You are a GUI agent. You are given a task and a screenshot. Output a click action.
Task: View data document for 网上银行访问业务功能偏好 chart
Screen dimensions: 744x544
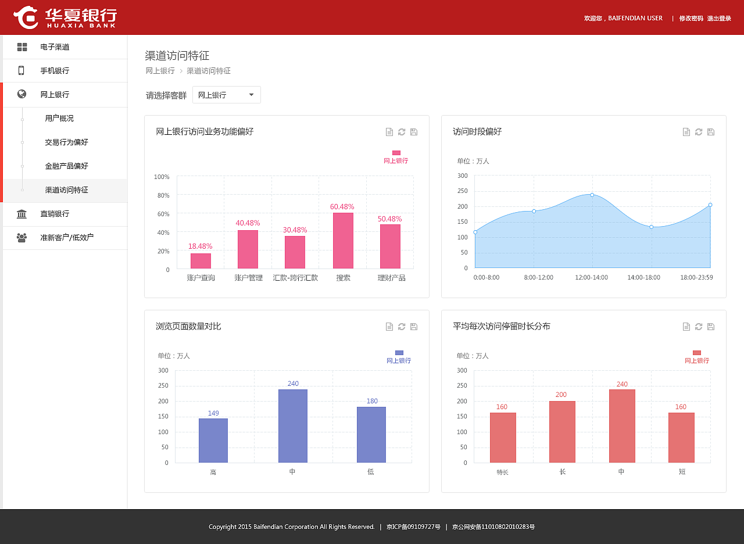(389, 132)
